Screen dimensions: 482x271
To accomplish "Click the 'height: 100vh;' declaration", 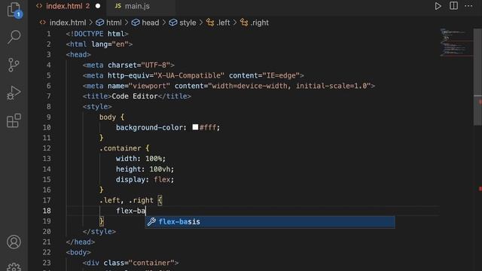I will pyautogui.click(x=145, y=169).
